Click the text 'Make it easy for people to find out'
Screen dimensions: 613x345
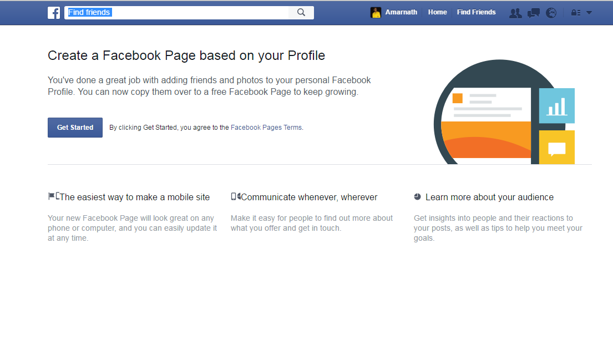[x=312, y=223]
